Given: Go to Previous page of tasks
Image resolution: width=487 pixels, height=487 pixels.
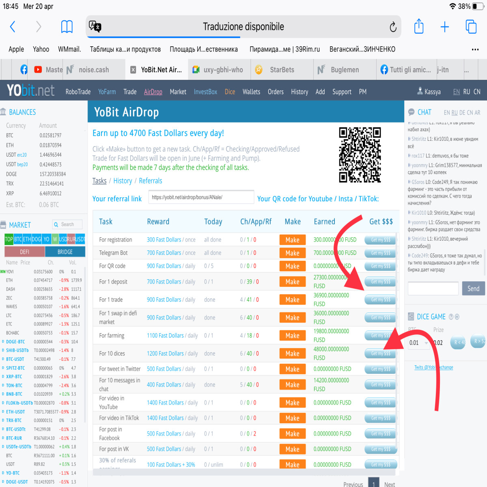Looking at the screenshot, I should pos(353,484).
